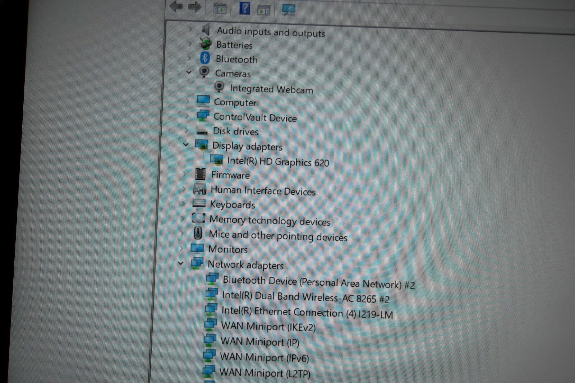Click the Bluetooth category label
This screenshot has width=575, height=383.
237,59
